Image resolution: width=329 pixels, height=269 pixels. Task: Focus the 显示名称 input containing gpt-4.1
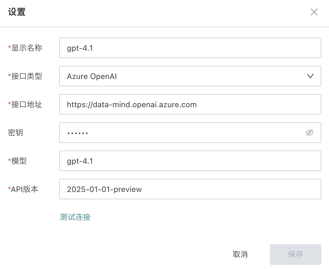point(190,48)
